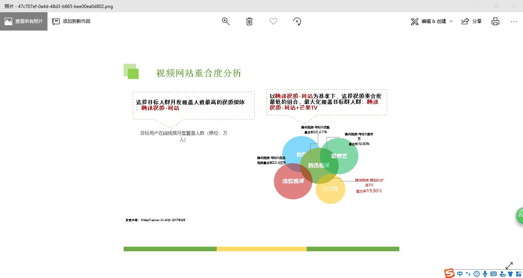523x278 pixels.
Task: Click 目标用户在线视频月度覆盖人数 caption
Action: click(183, 136)
